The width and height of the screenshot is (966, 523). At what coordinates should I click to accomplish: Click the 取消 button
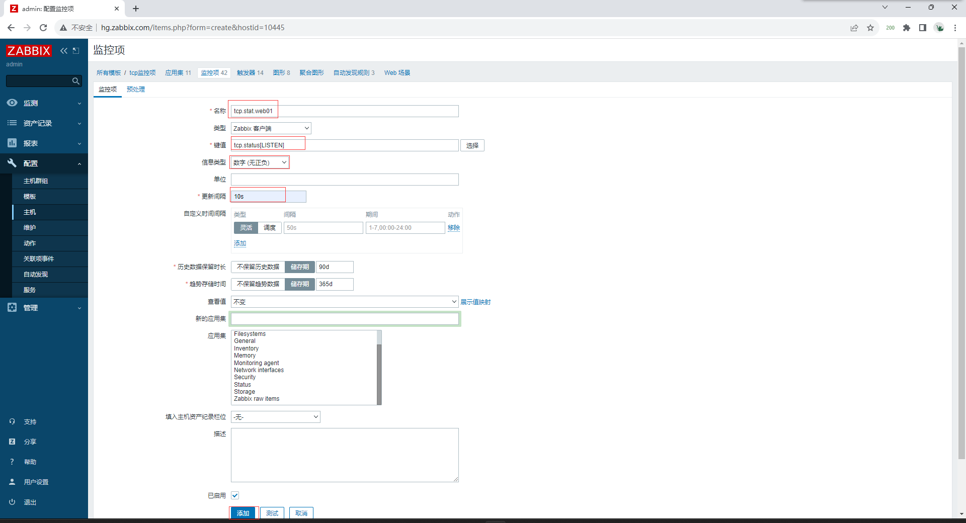[301, 513]
